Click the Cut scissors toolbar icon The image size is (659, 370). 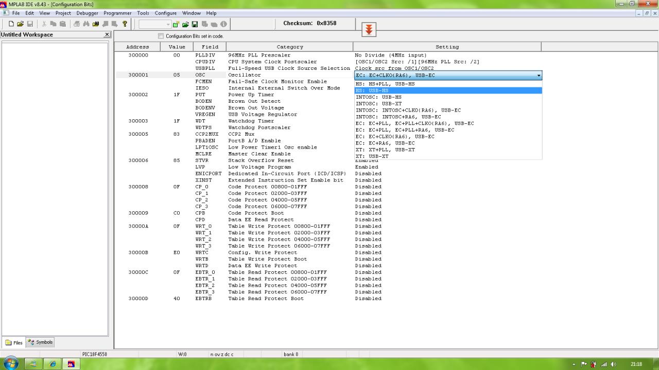click(x=45, y=24)
